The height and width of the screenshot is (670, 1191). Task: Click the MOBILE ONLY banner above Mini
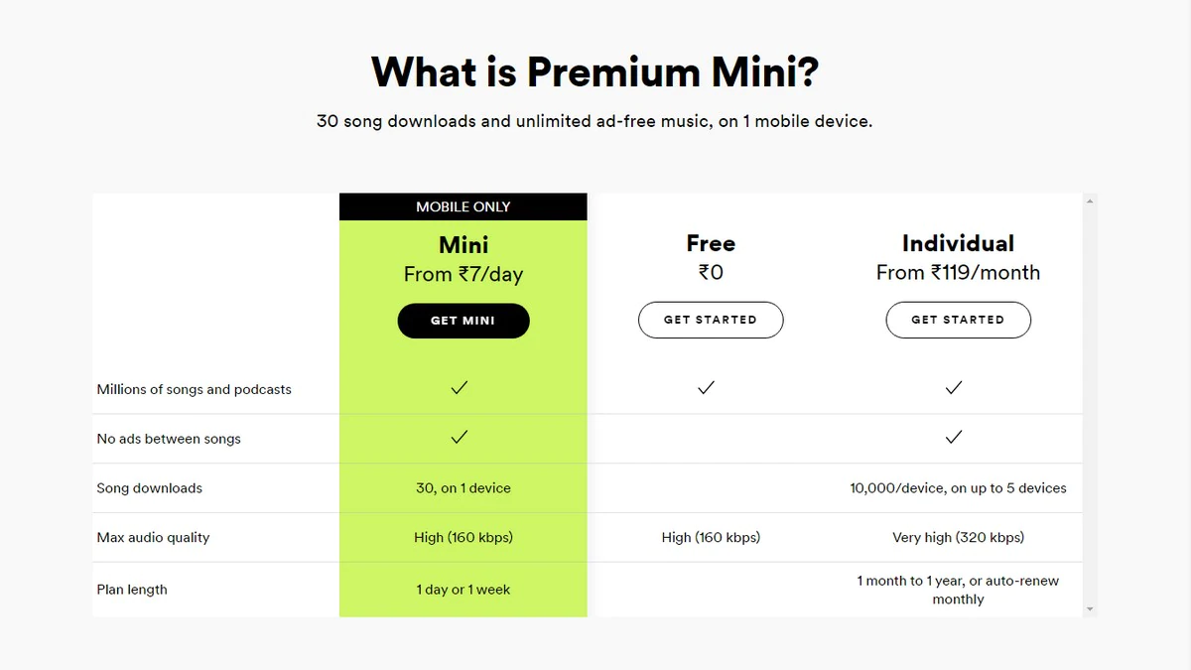coord(463,206)
